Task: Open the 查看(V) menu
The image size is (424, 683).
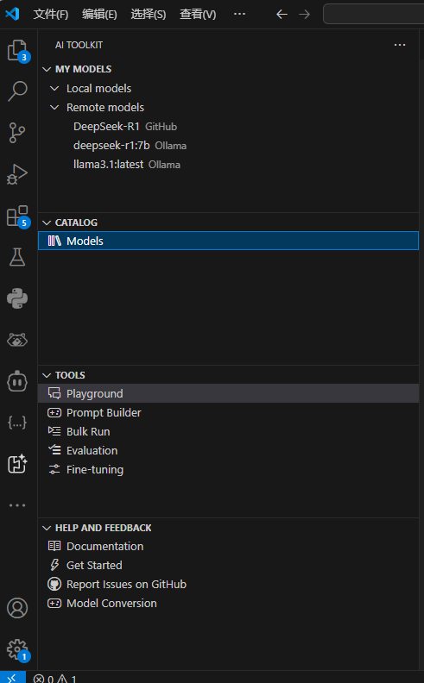Action: coord(198,15)
